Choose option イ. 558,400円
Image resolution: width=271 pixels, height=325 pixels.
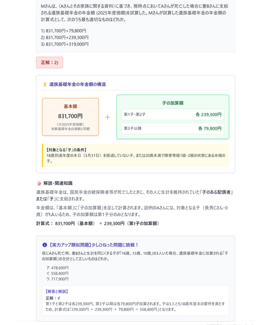click(x=57, y=273)
